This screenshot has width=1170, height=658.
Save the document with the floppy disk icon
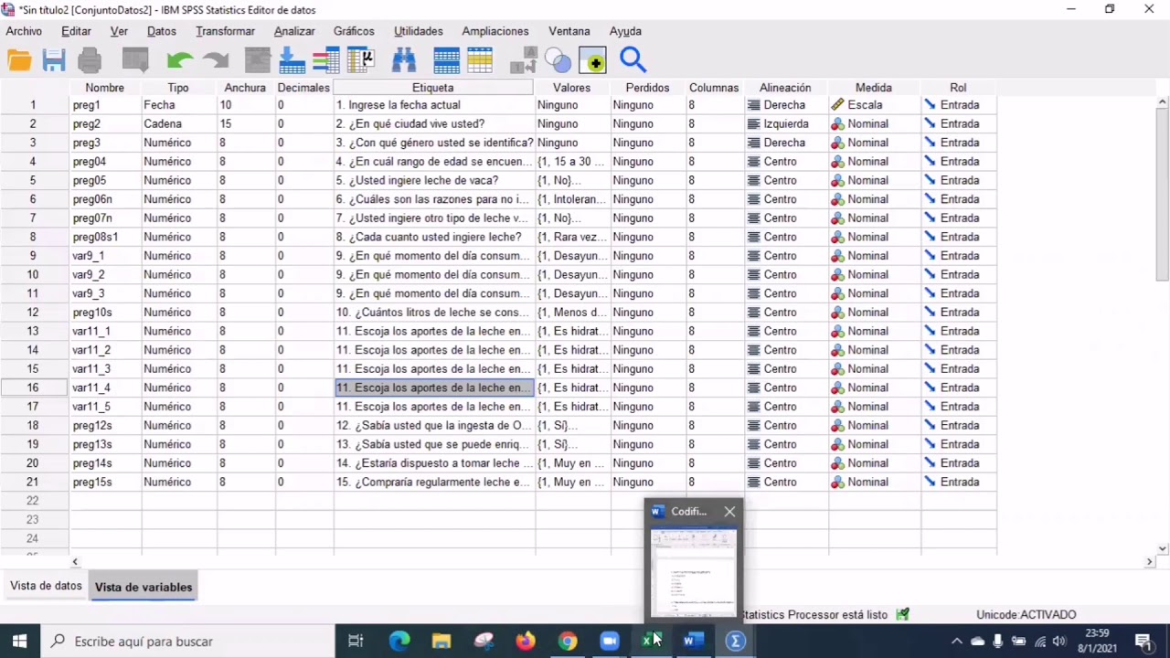pos(54,61)
